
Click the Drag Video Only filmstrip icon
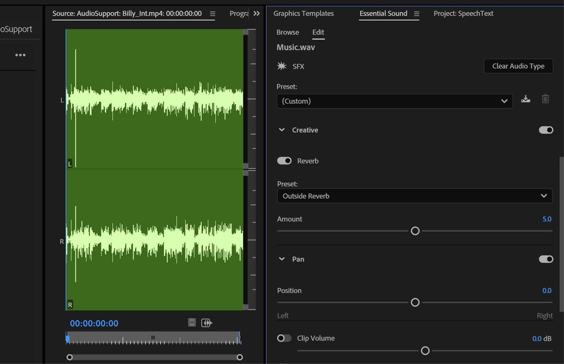point(191,322)
